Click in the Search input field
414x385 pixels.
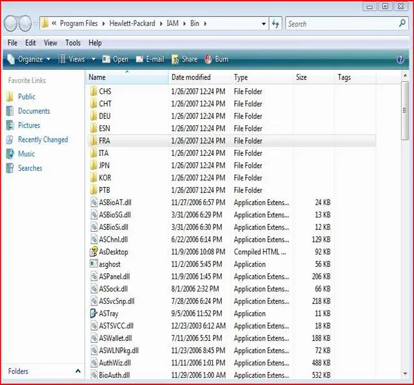coord(341,23)
